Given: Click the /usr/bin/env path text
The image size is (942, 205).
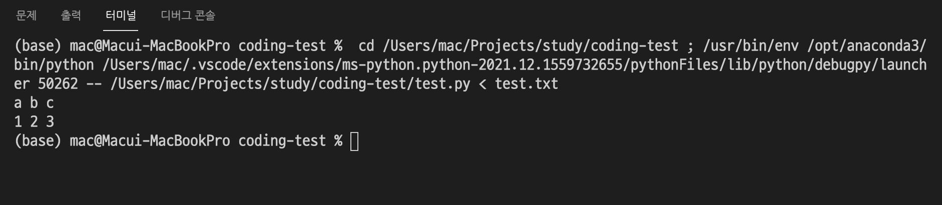Looking at the screenshot, I should pyautogui.click(x=750, y=46).
